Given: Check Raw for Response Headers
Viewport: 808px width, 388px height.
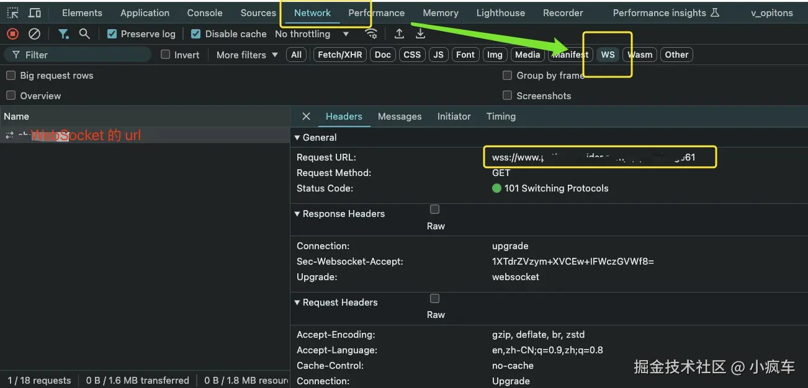Looking at the screenshot, I should point(434,209).
